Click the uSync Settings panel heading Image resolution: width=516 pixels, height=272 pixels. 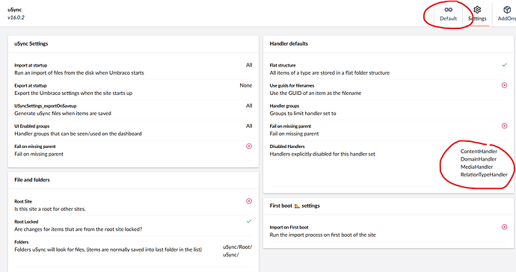pyautogui.click(x=31, y=44)
